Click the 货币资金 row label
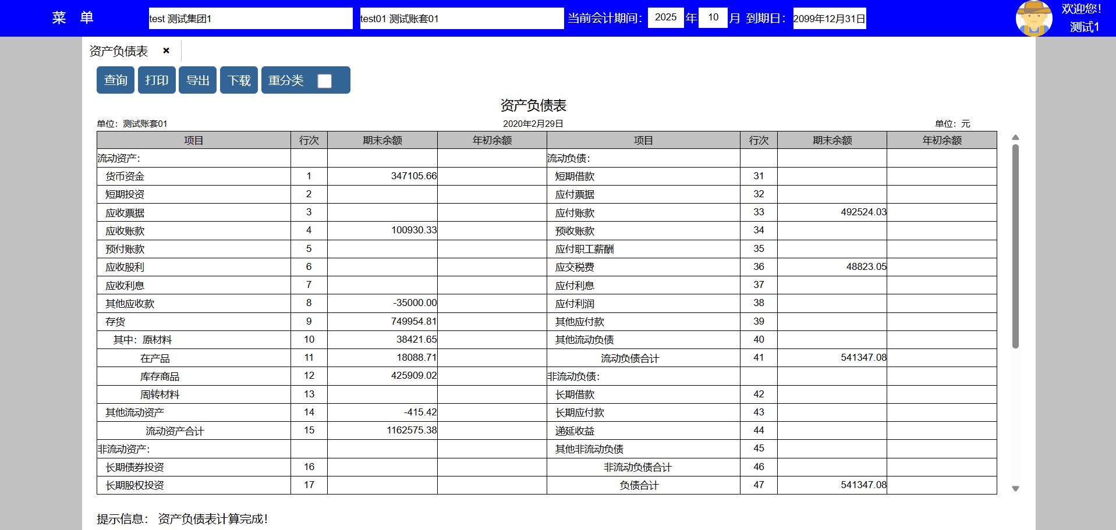The width and height of the screenshot is (1116, 530). coord(125,176)
